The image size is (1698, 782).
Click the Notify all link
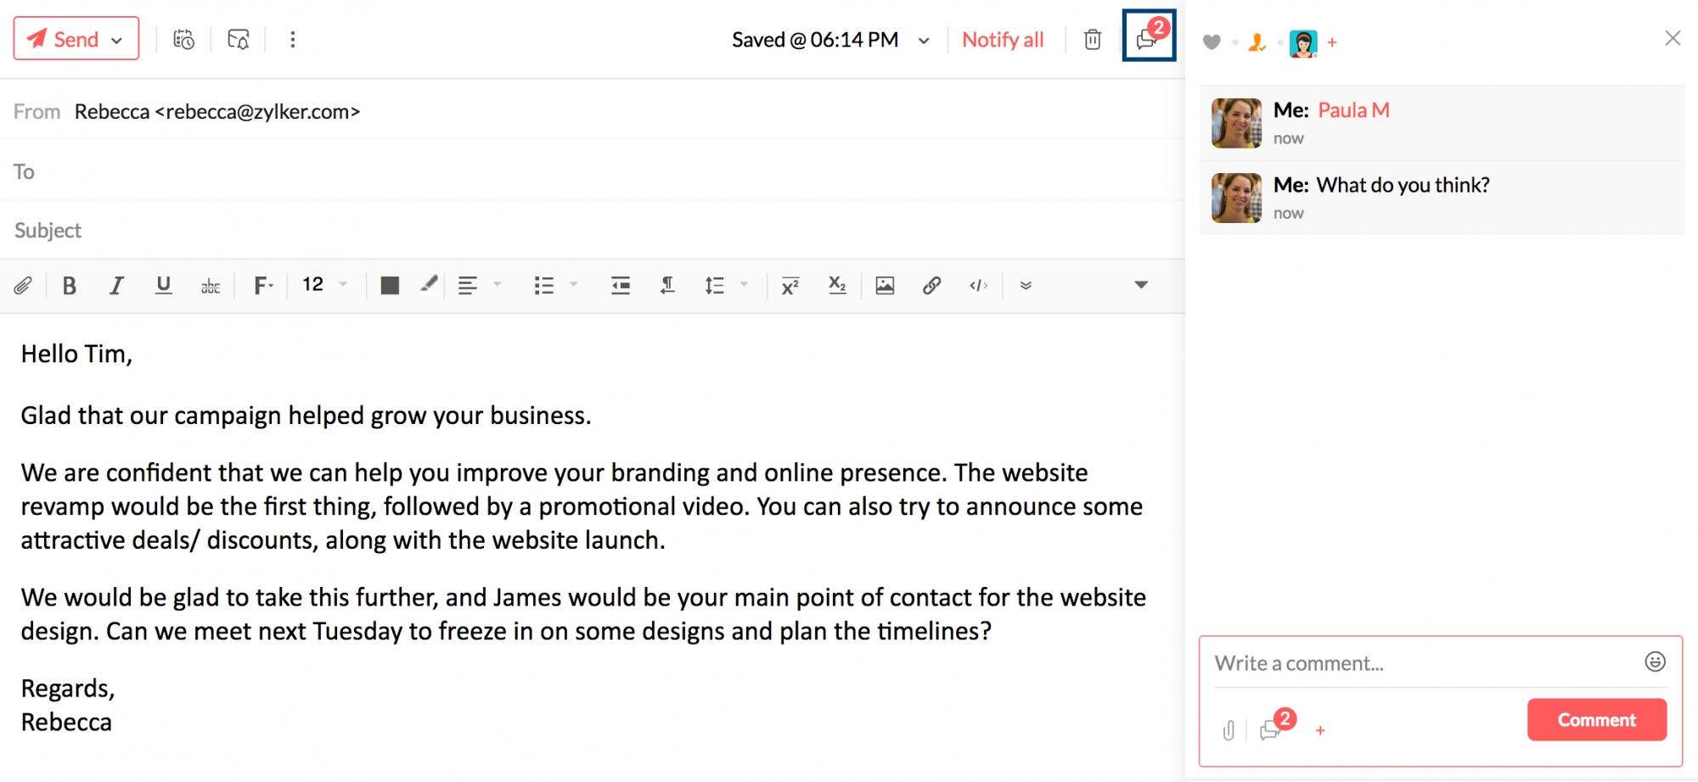click(x=1002, y=40)
